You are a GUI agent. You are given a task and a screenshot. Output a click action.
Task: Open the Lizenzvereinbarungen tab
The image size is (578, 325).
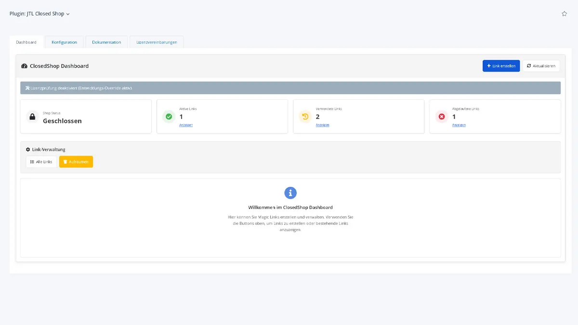tap(157, 42)
